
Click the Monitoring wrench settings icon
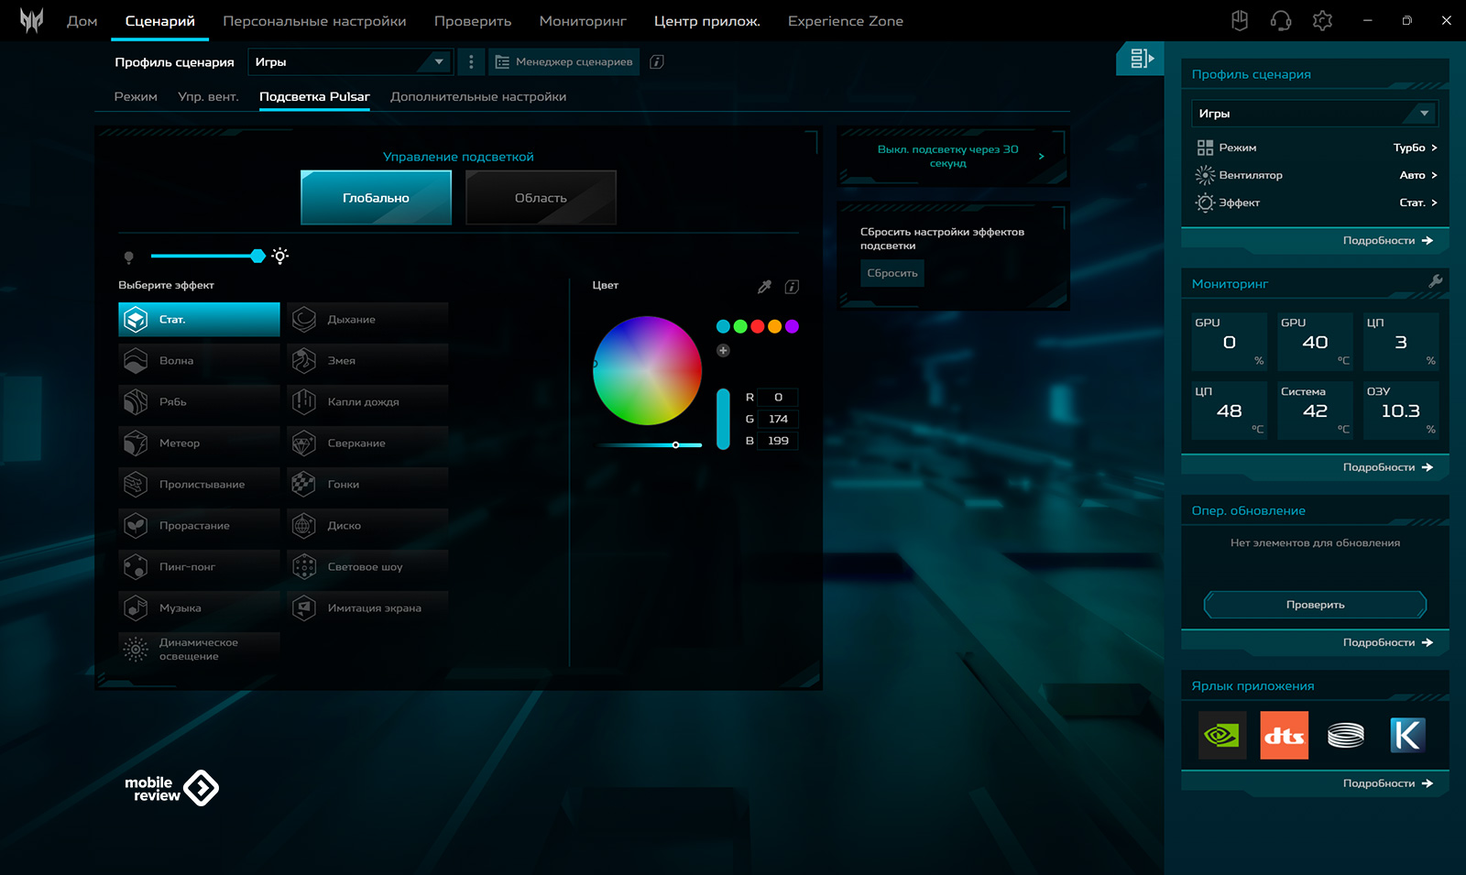[x=1435, y=282]
